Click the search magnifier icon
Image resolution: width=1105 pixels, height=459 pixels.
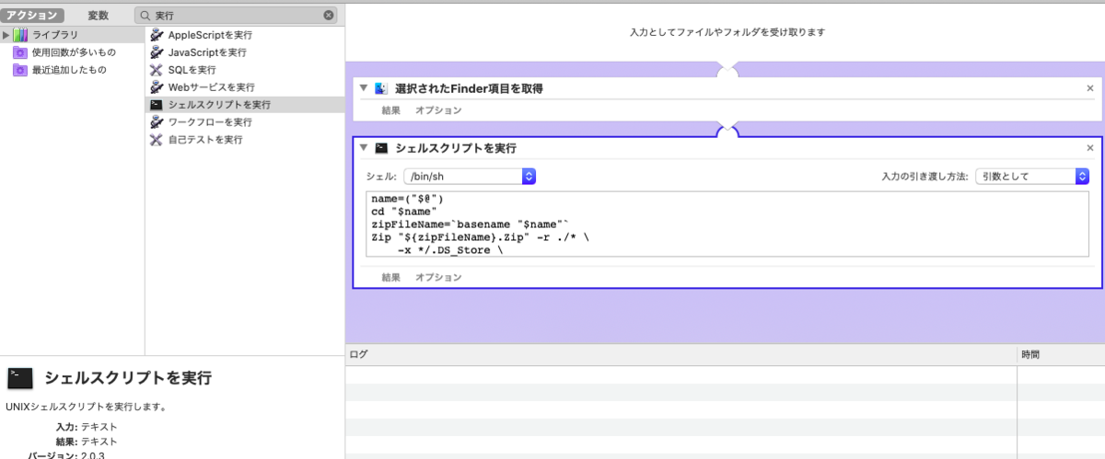click(145, 16)
